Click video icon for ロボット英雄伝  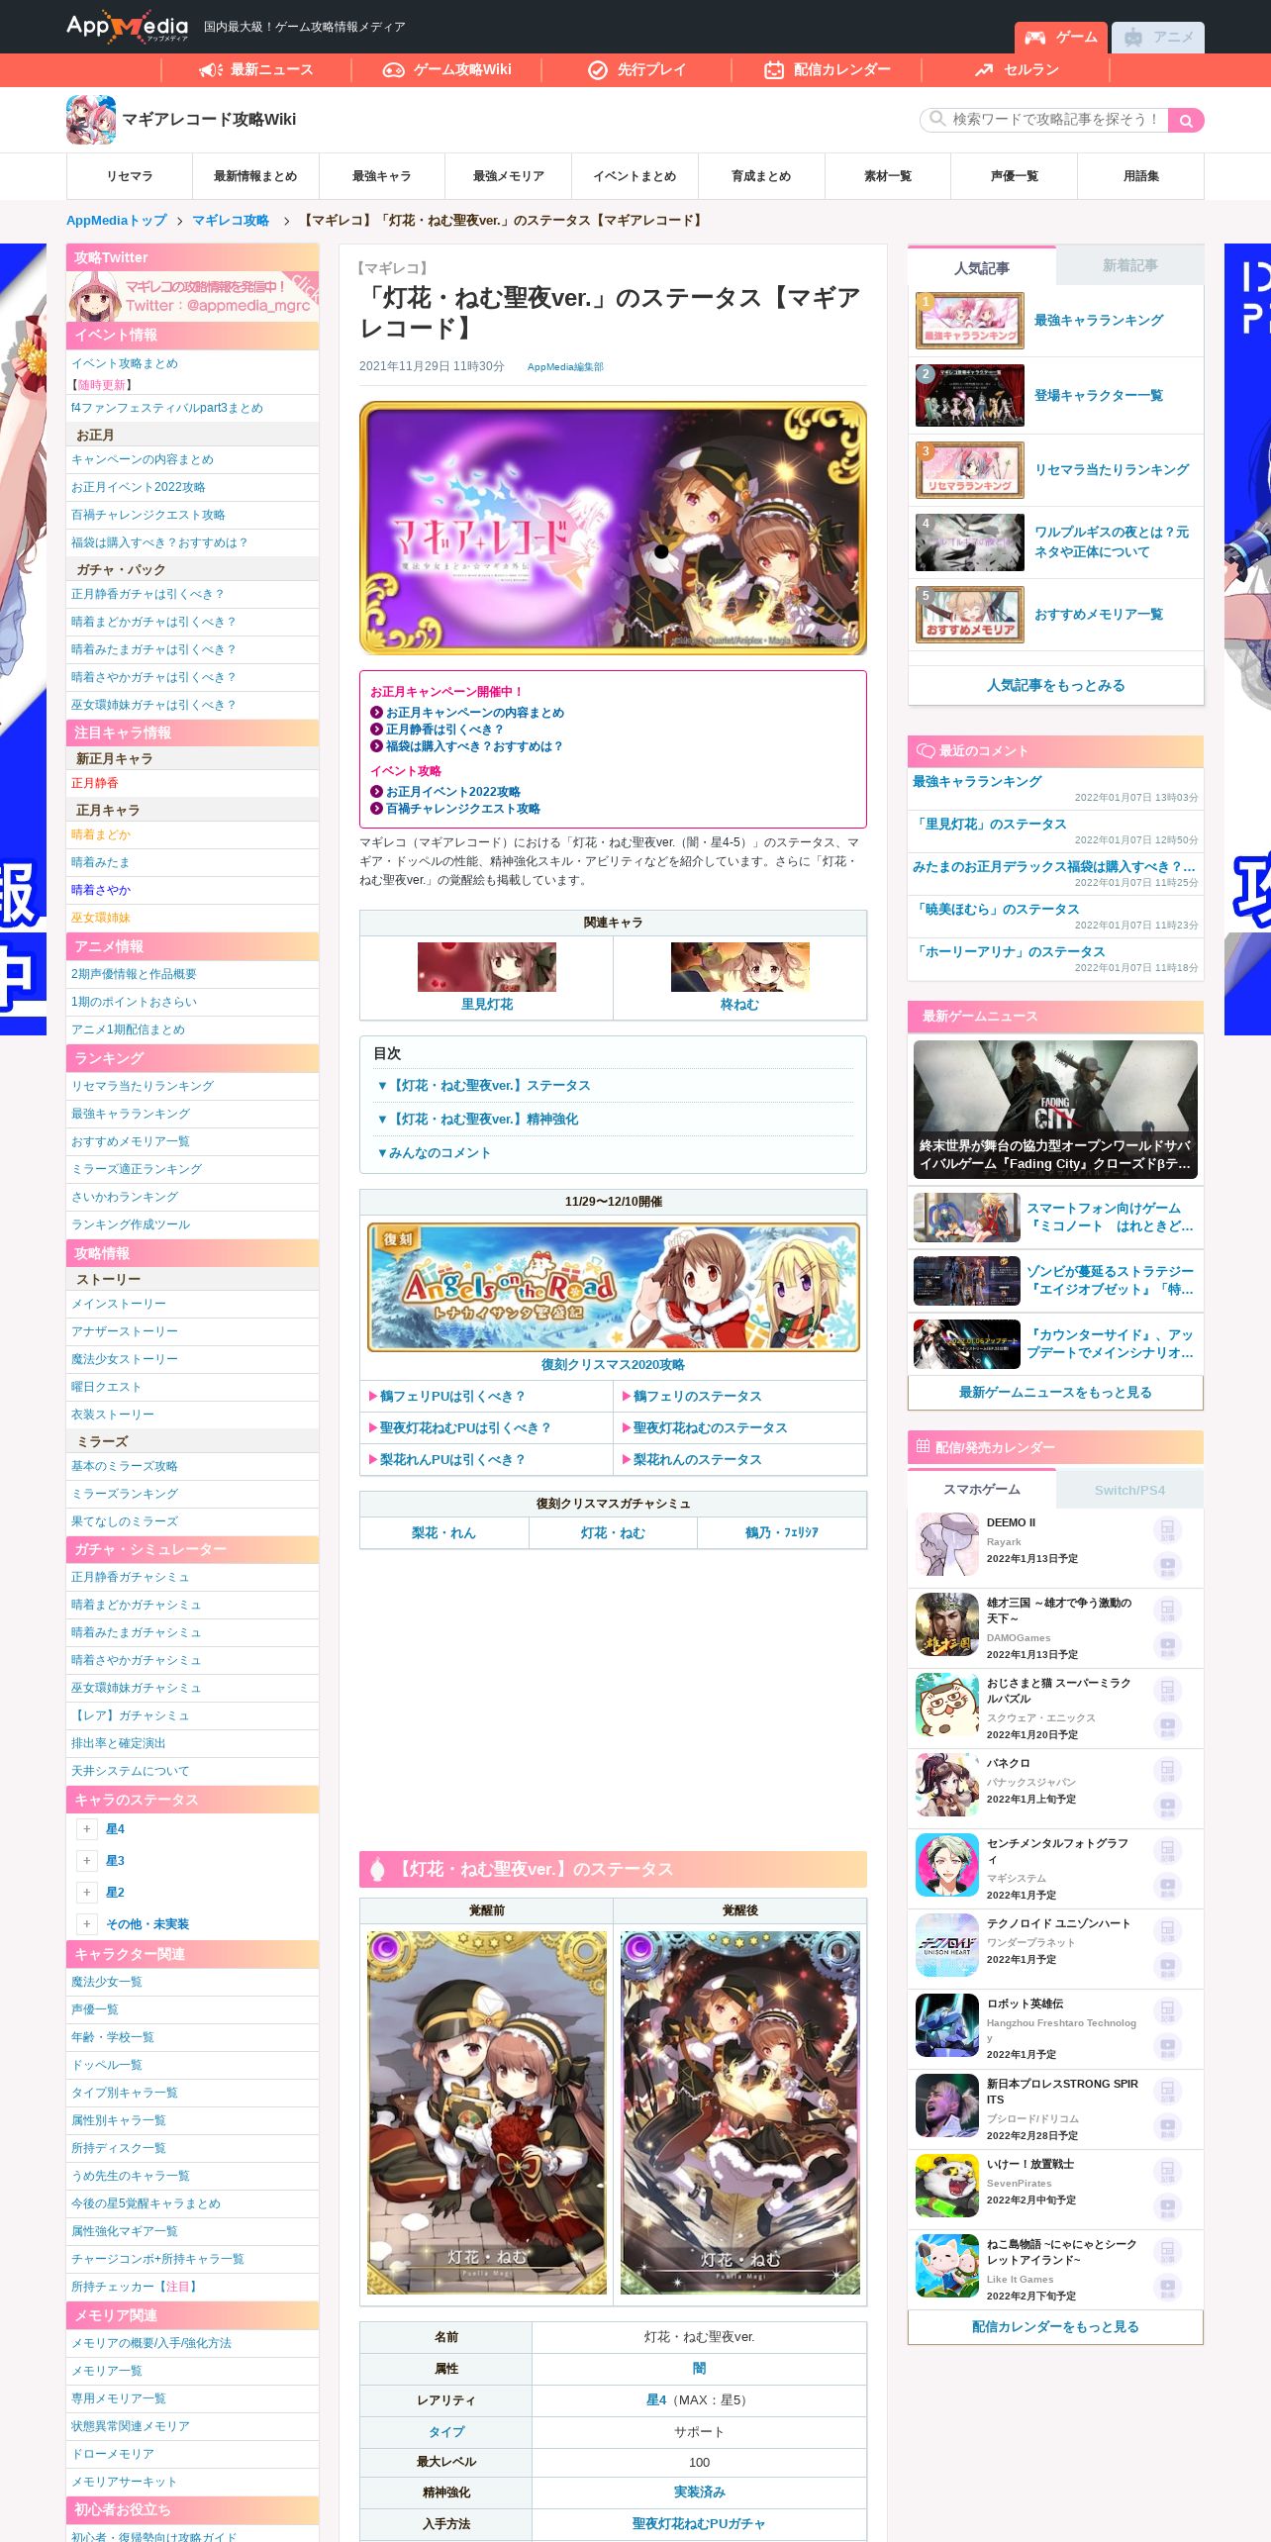click(x=1167, y=2047)
